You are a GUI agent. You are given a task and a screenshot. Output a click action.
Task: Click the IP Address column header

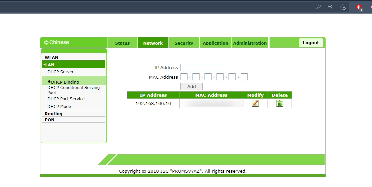pos(153,95)
